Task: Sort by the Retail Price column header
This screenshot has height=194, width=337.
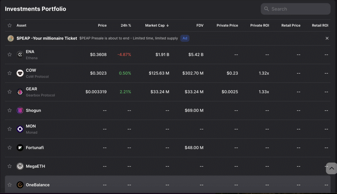Action: coord(291,25)
